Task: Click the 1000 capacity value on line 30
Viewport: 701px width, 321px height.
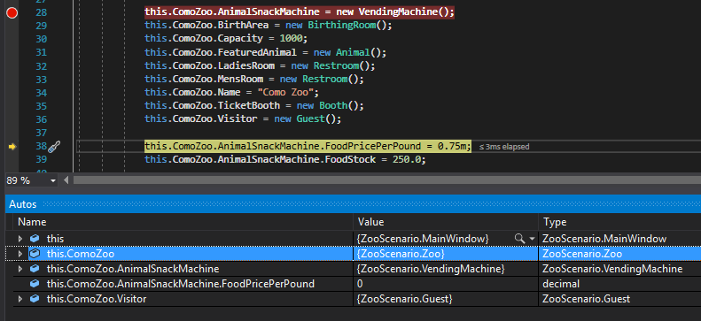Action: pos(291,39)
